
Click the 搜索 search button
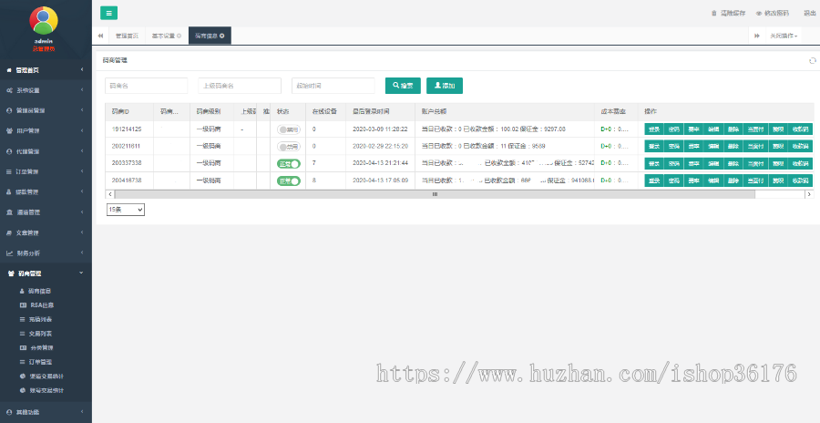pyautogui.click(x=404, y=86)
